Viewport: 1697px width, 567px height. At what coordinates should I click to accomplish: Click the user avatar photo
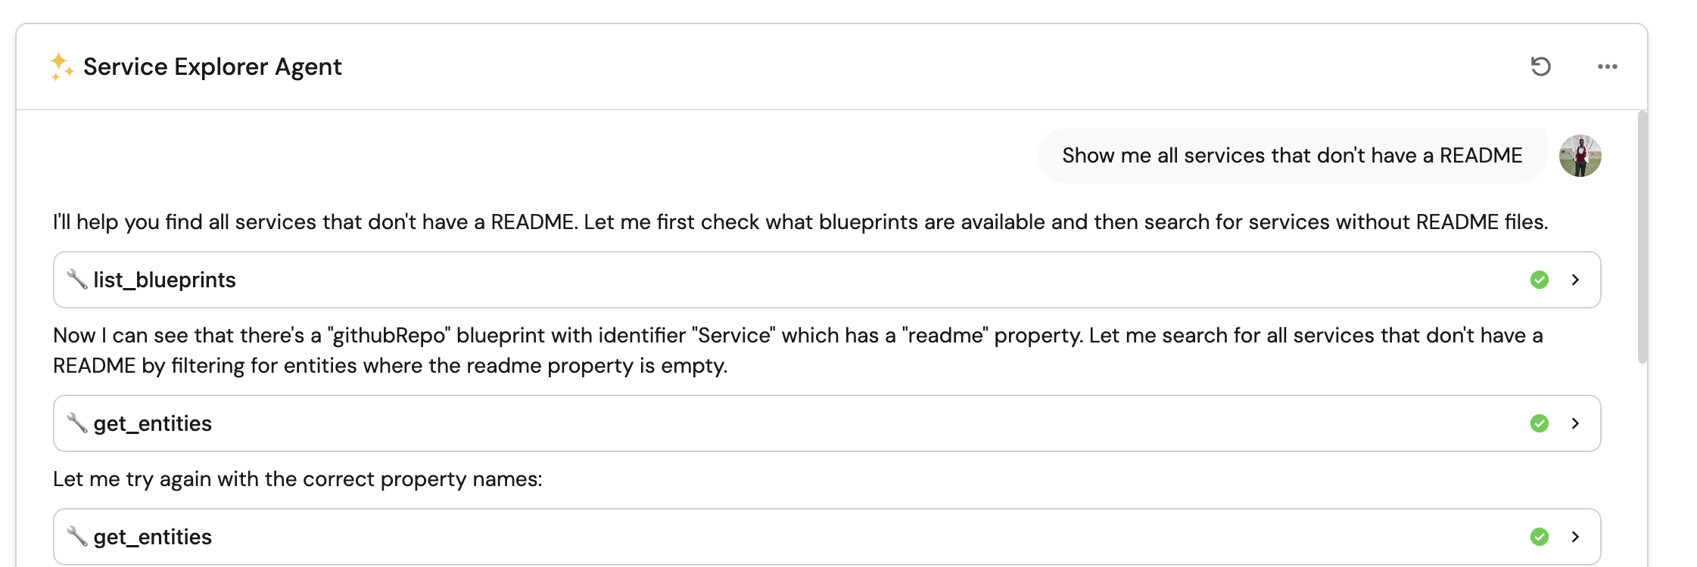[x=1580, y=156]
